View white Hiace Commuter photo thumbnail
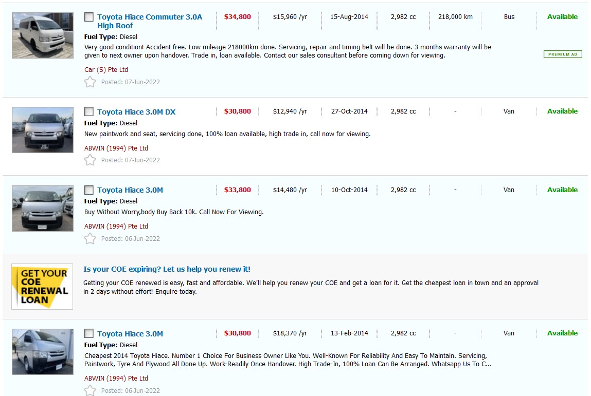 pyautogui.click(x=43, y=35)
